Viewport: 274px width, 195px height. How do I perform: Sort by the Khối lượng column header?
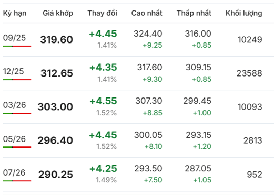pos(244,13)
